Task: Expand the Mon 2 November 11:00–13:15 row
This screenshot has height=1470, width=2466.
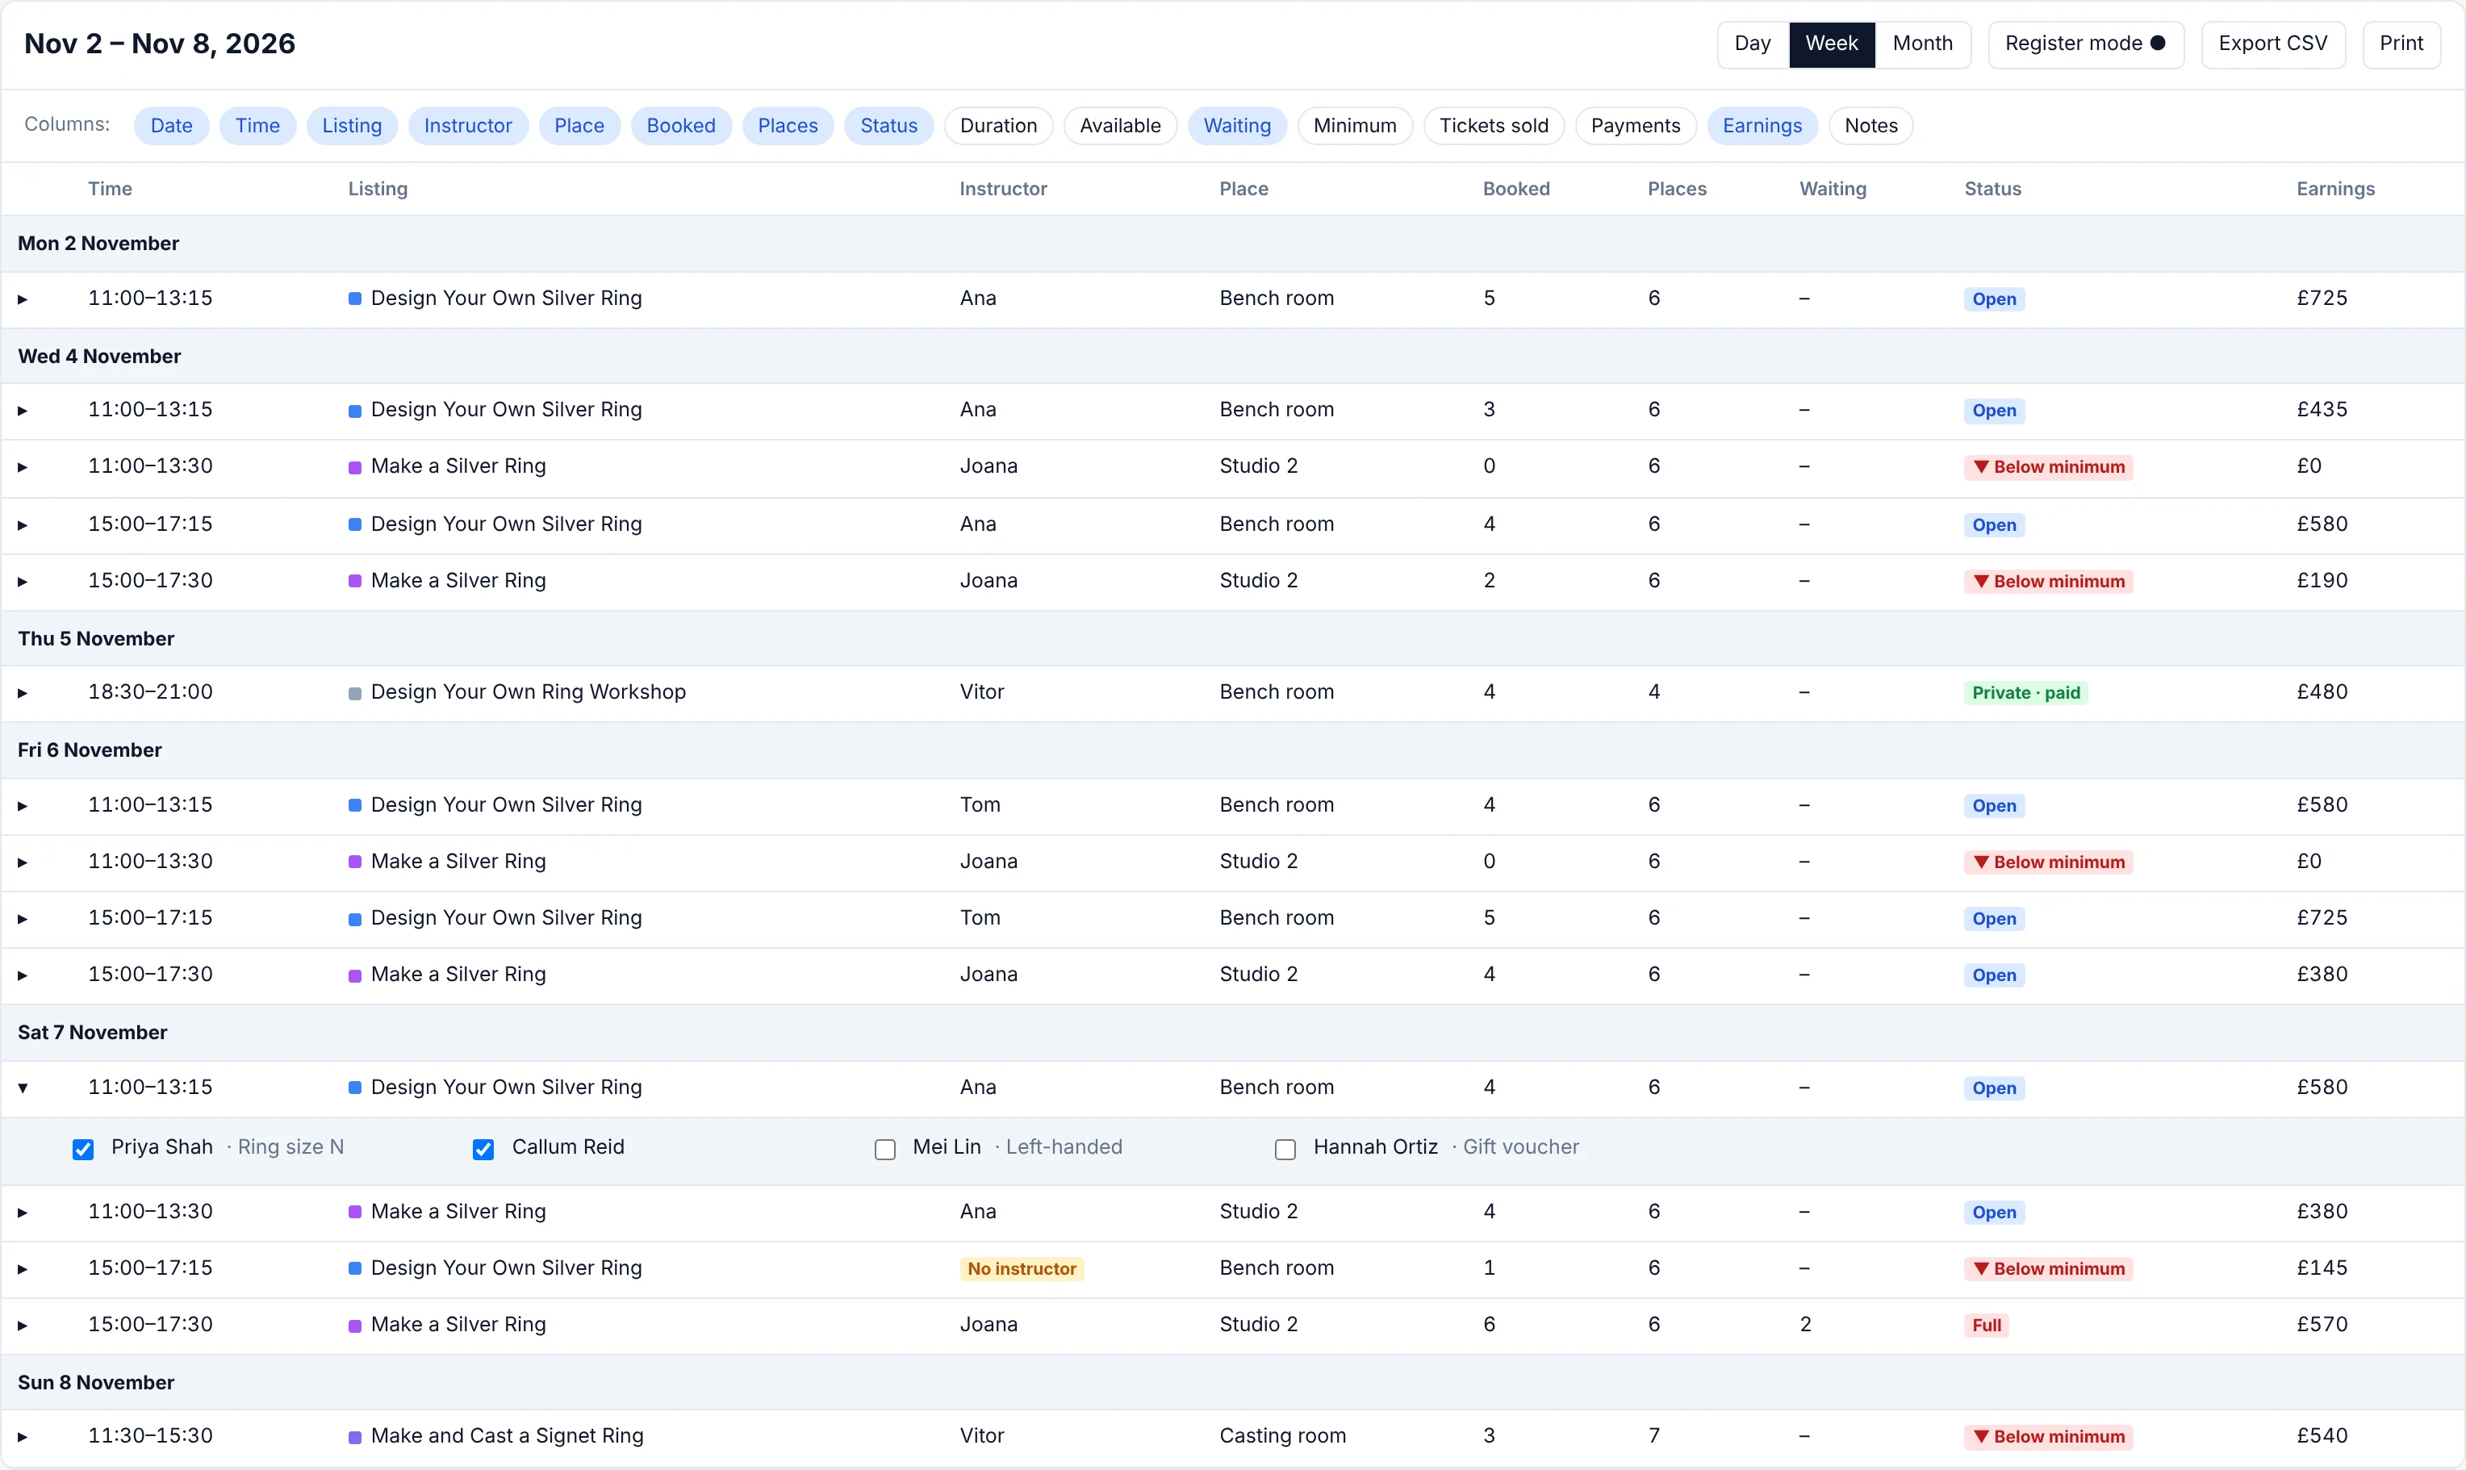Action: click(23, 299)
